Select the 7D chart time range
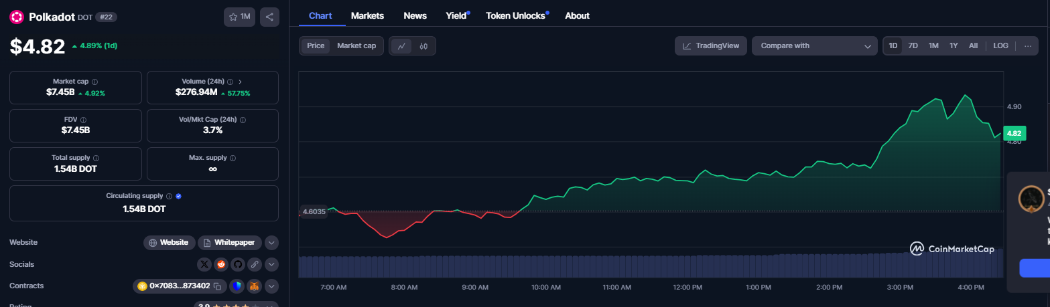 [913, 45]
